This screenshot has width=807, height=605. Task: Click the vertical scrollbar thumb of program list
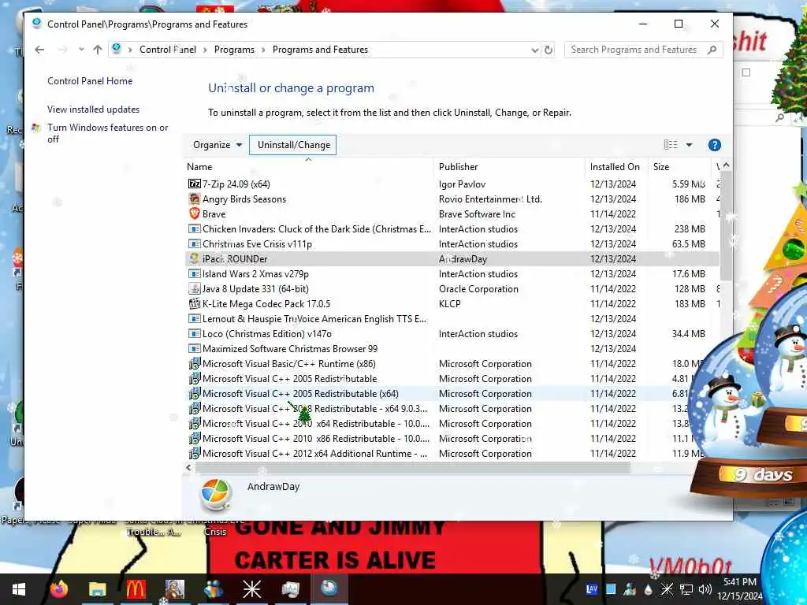pyautogui.click(x=726, y=226)
